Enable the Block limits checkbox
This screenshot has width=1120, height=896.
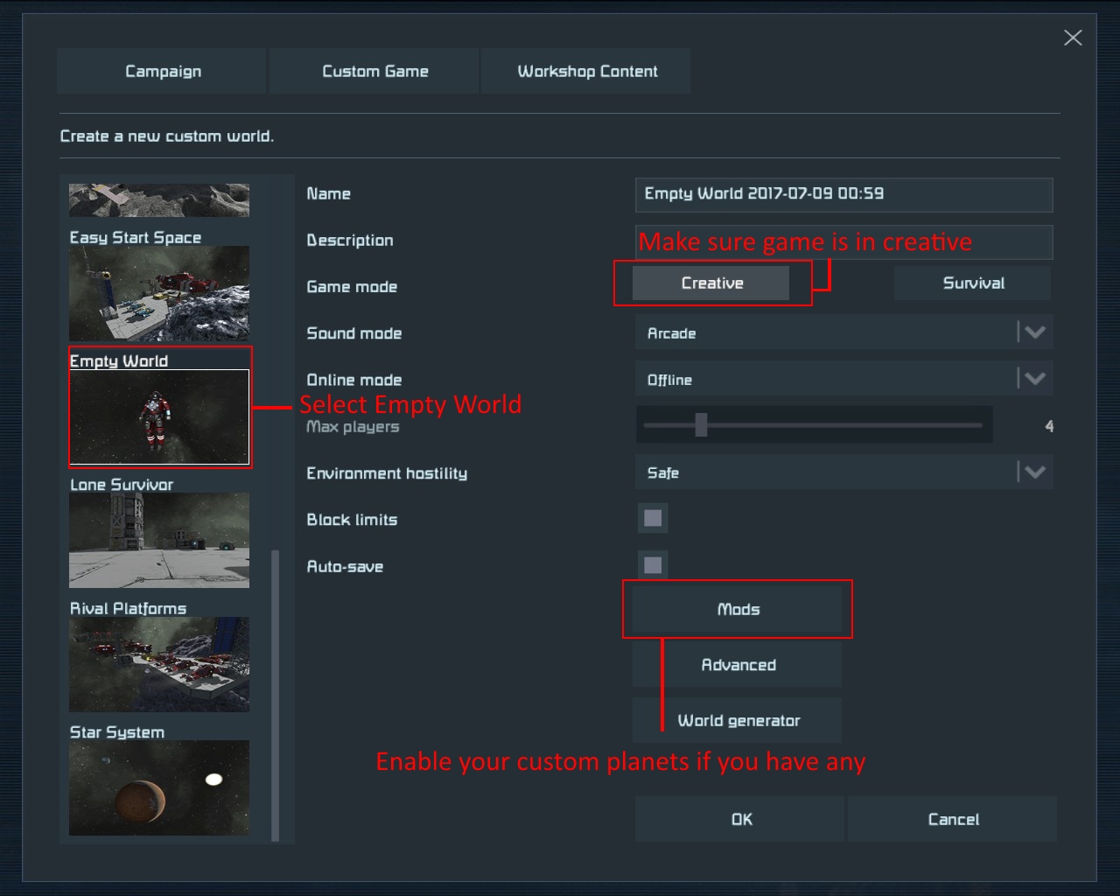pos(653,518)
